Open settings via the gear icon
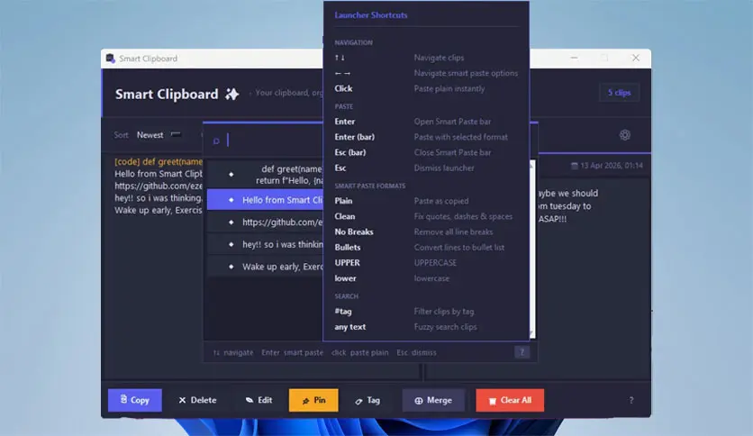This screenshot has height=436, width=753. pyautogui.click(x=625, y=135)
